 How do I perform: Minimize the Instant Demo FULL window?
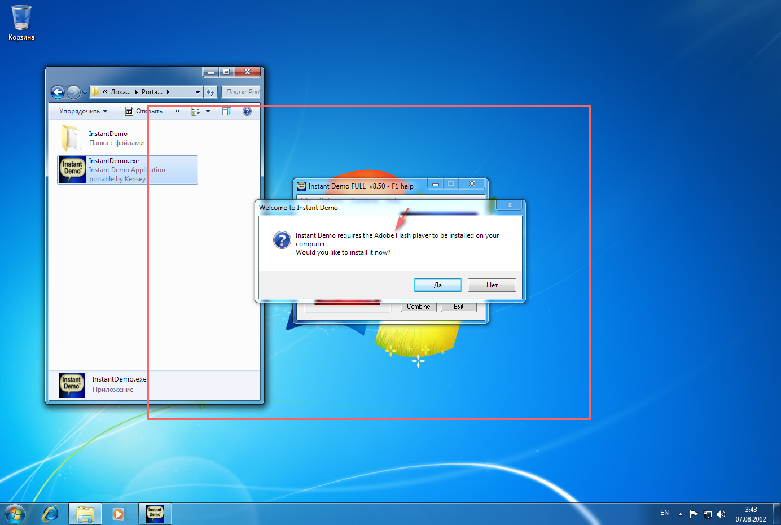click(435, 184)
